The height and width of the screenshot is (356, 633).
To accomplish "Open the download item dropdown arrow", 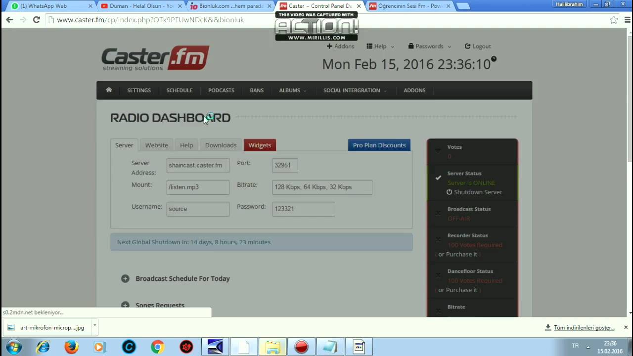I will pyautogui.click(x=94, y=327).
